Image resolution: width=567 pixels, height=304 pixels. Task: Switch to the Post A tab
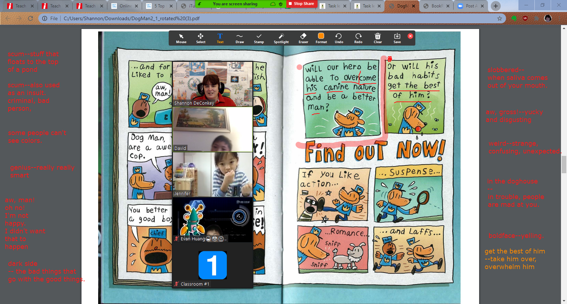click(471, 6)
